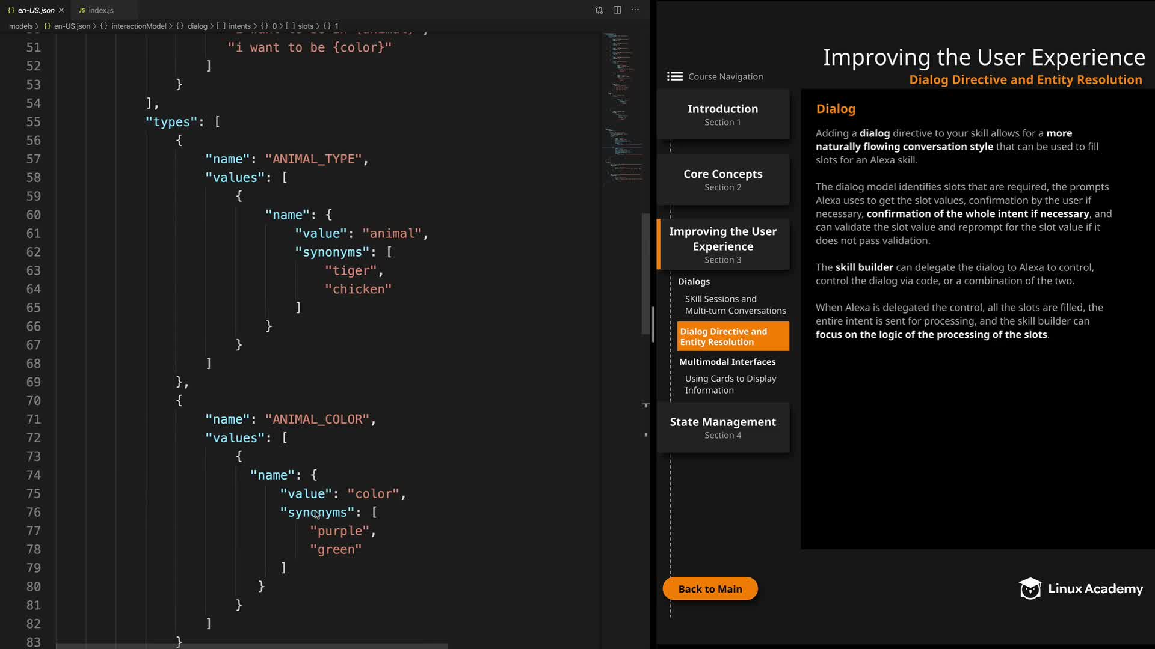Open the More Actions ellipsis menu

tap(635, 10)
